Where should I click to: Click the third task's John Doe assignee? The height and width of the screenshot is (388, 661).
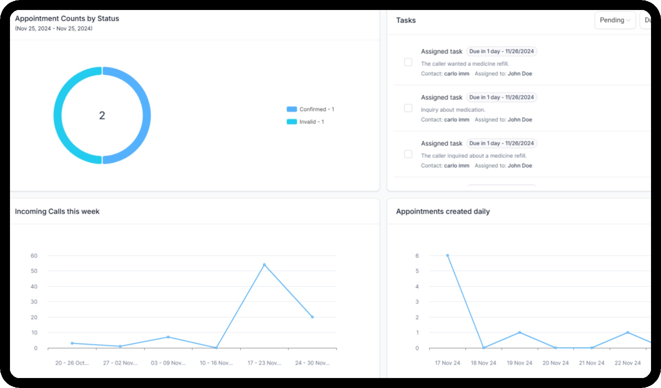click(520, 166)
